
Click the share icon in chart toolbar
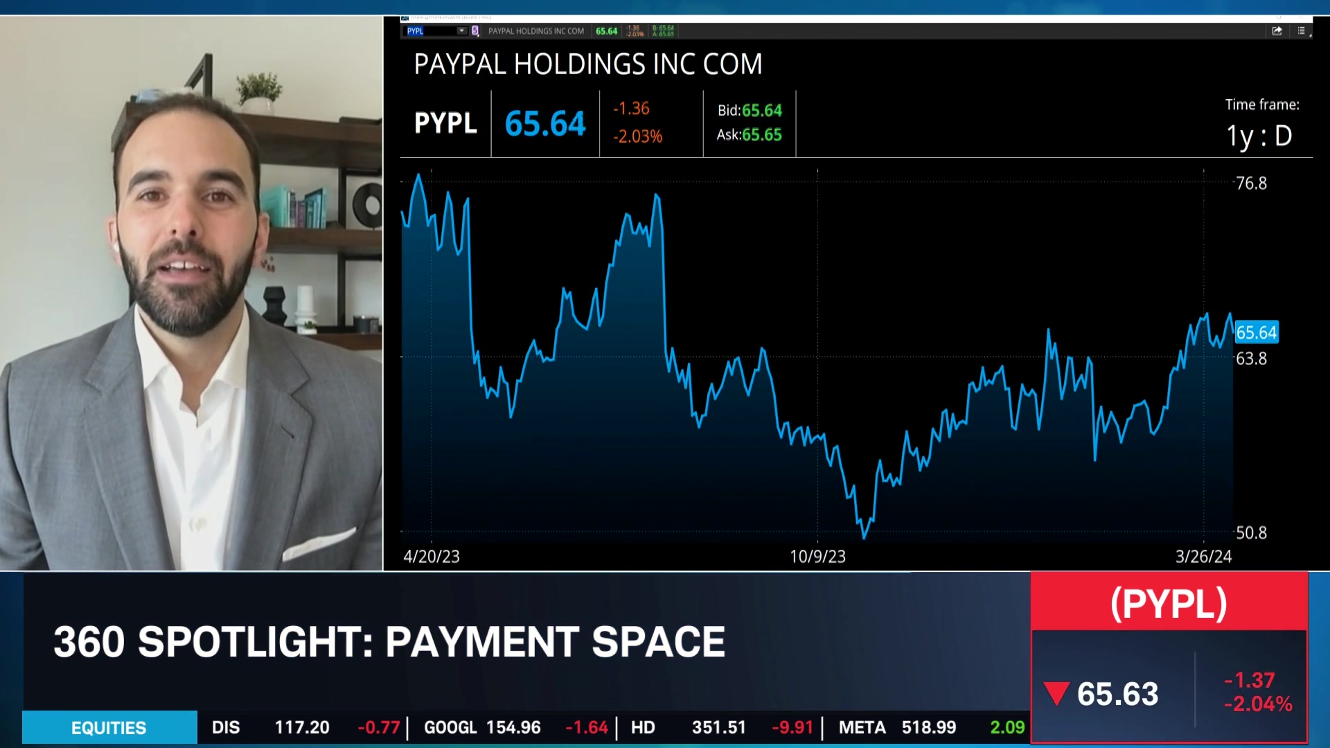tap(1277, 30)
